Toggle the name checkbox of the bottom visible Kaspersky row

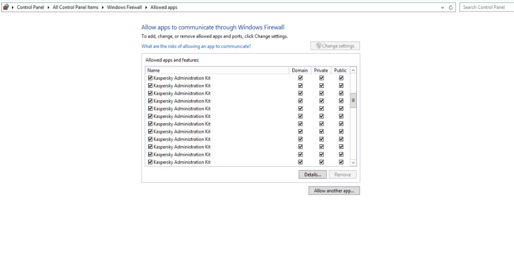click(150, 162)
